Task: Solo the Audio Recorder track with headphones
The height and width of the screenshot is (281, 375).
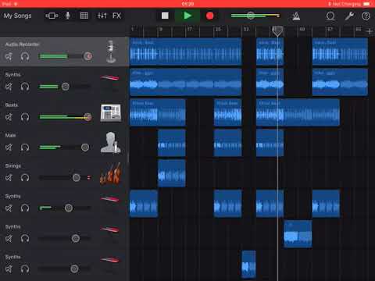Action: click(x=25, y=56)
